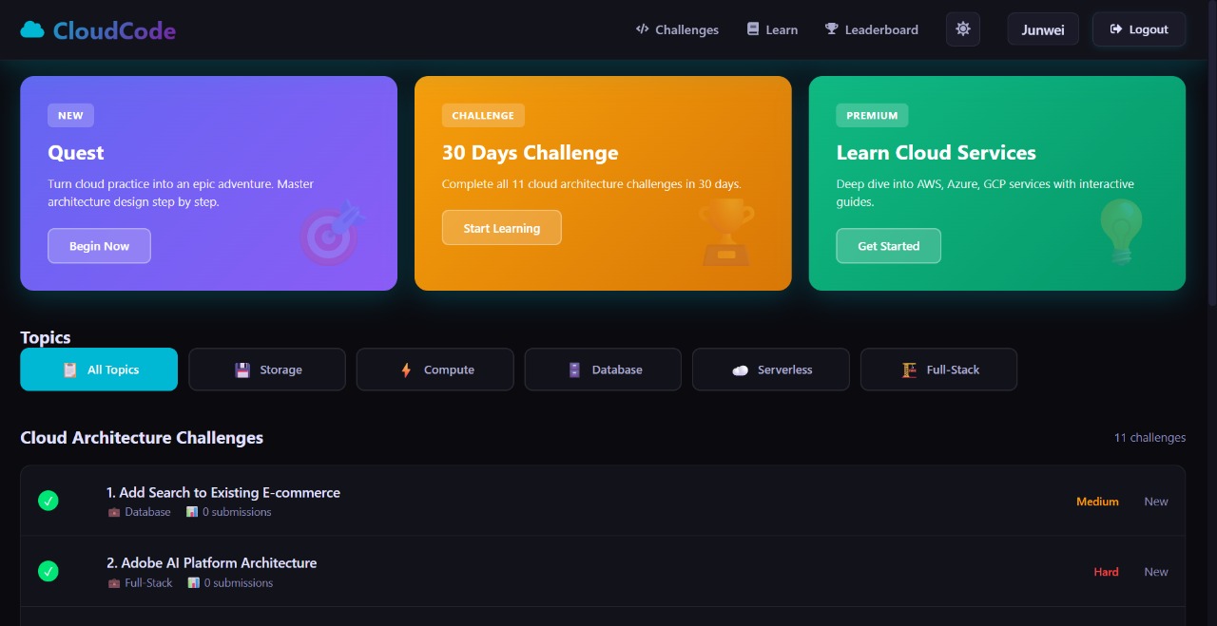
Task: Select the All Topics filter
Action: [x=99, y=370]
